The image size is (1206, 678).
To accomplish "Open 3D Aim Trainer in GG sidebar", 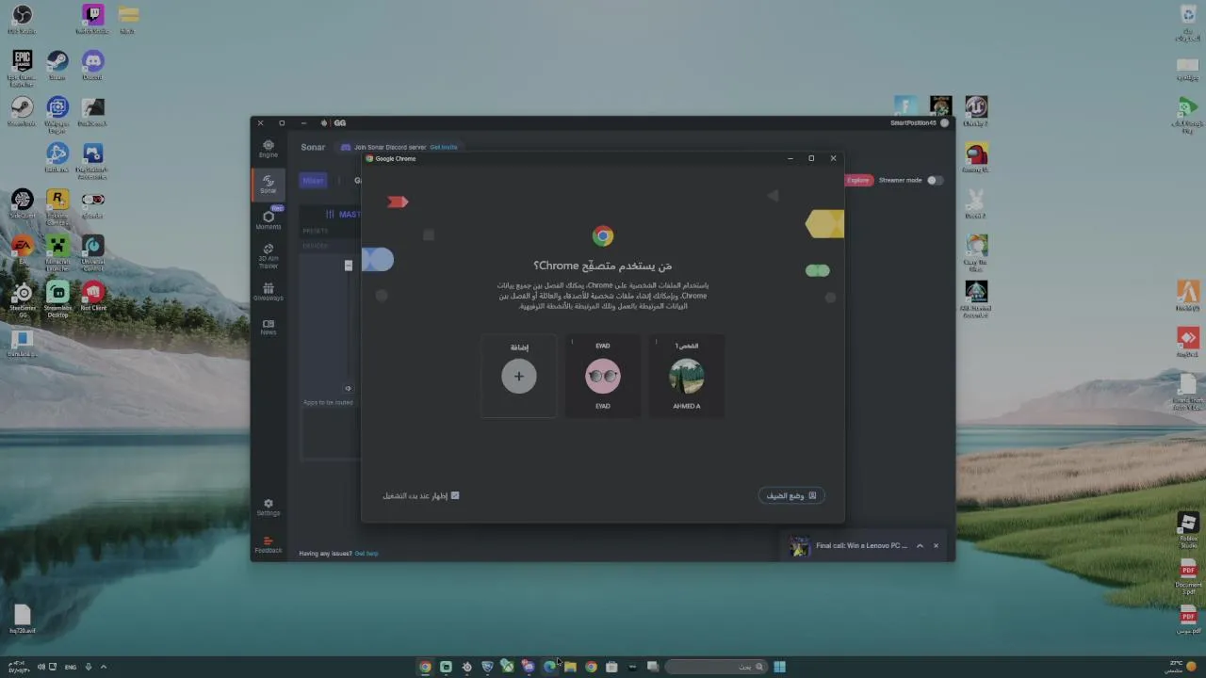I will 269,256.
